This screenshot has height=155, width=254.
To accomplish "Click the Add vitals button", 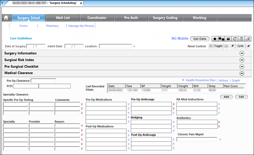I will click(226, 97).
